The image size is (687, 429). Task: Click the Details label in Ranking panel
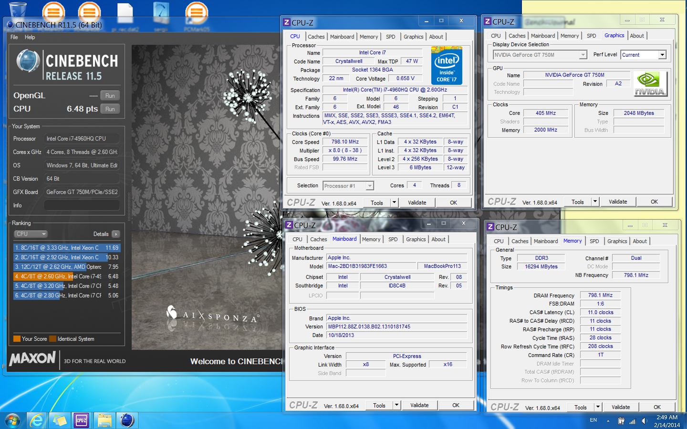(x=101, y=234)
